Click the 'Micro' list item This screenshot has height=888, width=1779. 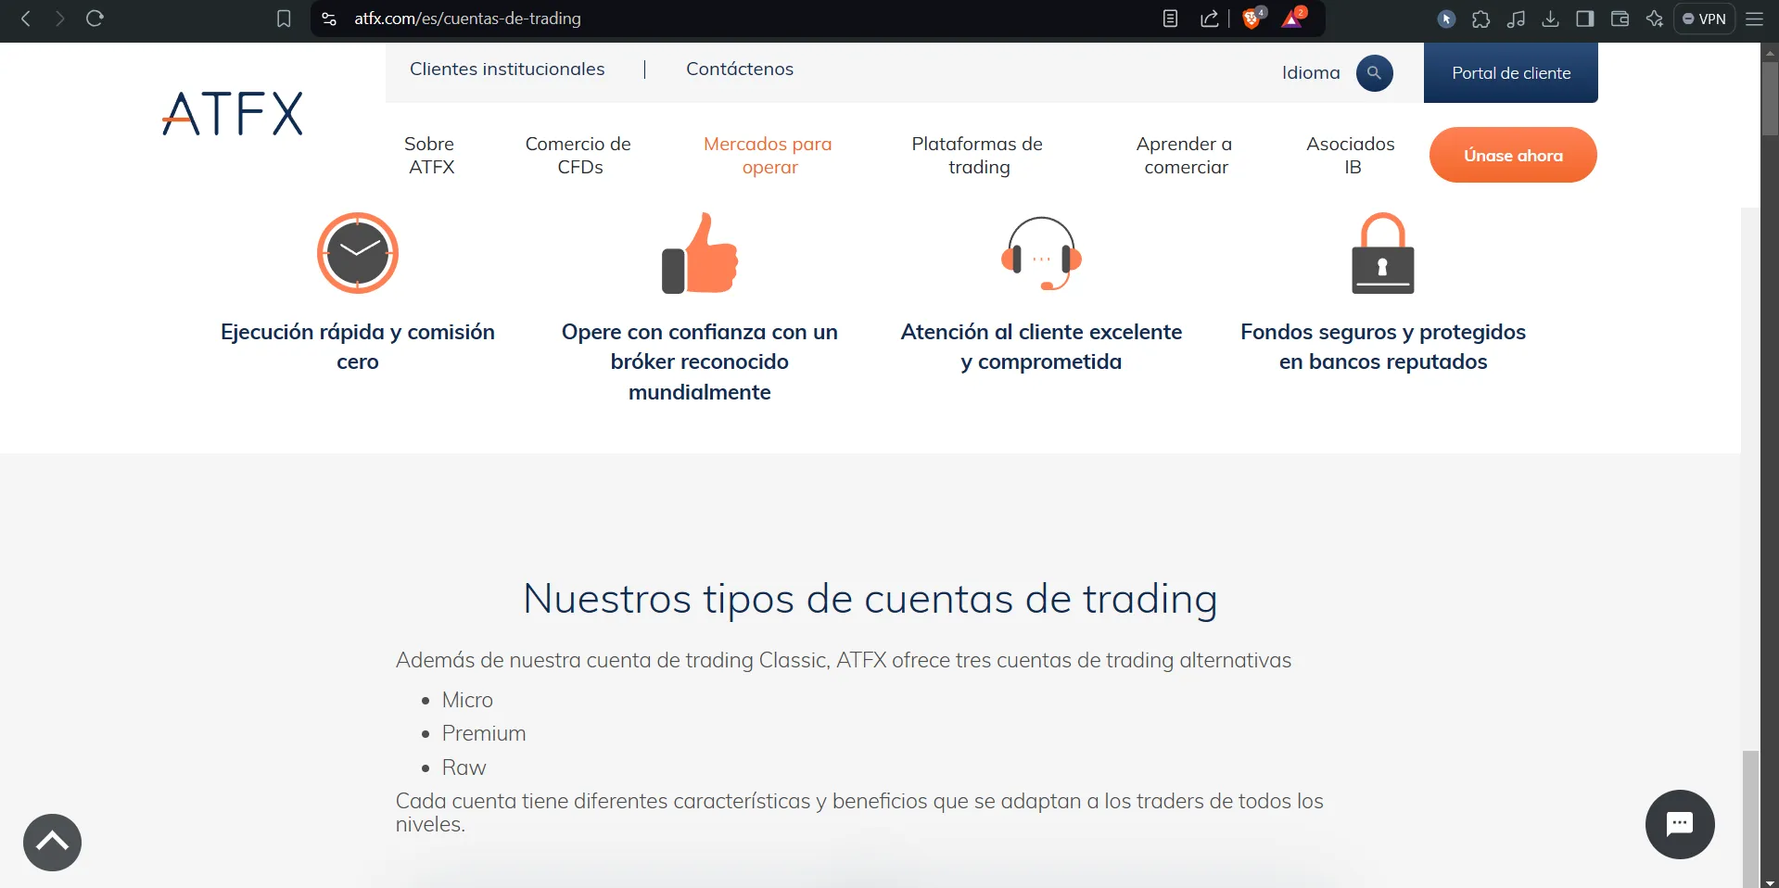(x=467, y=700)
